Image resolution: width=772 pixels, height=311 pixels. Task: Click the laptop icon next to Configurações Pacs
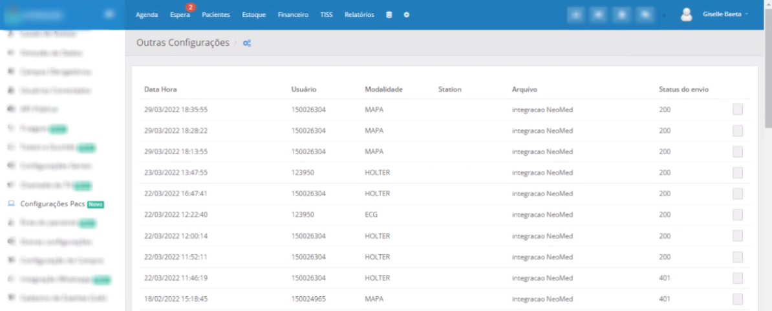point(12,204)
